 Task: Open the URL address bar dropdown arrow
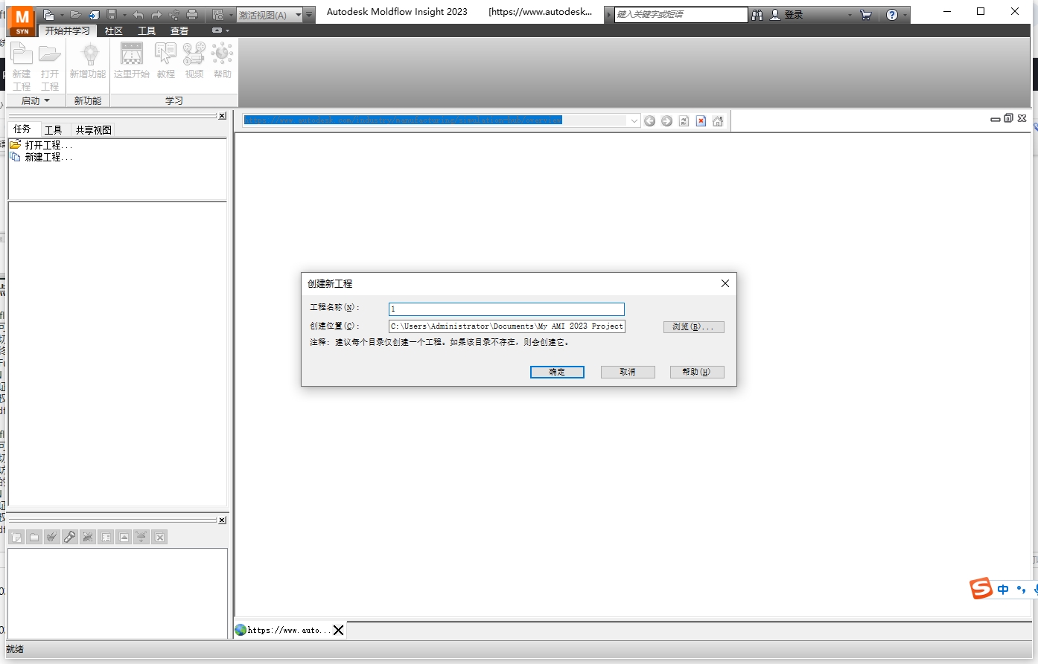[634, 121]
